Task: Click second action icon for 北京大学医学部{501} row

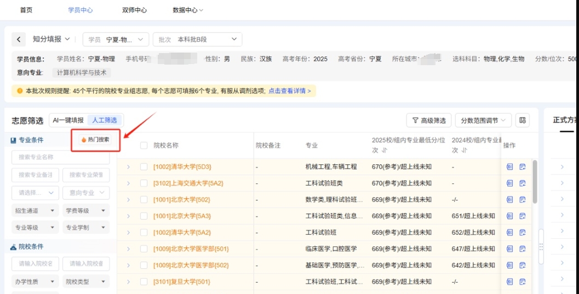Action: 522,249
